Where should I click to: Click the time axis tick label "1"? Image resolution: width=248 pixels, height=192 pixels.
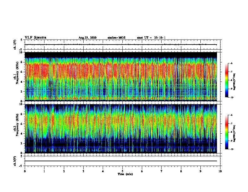tap(44, 171)
